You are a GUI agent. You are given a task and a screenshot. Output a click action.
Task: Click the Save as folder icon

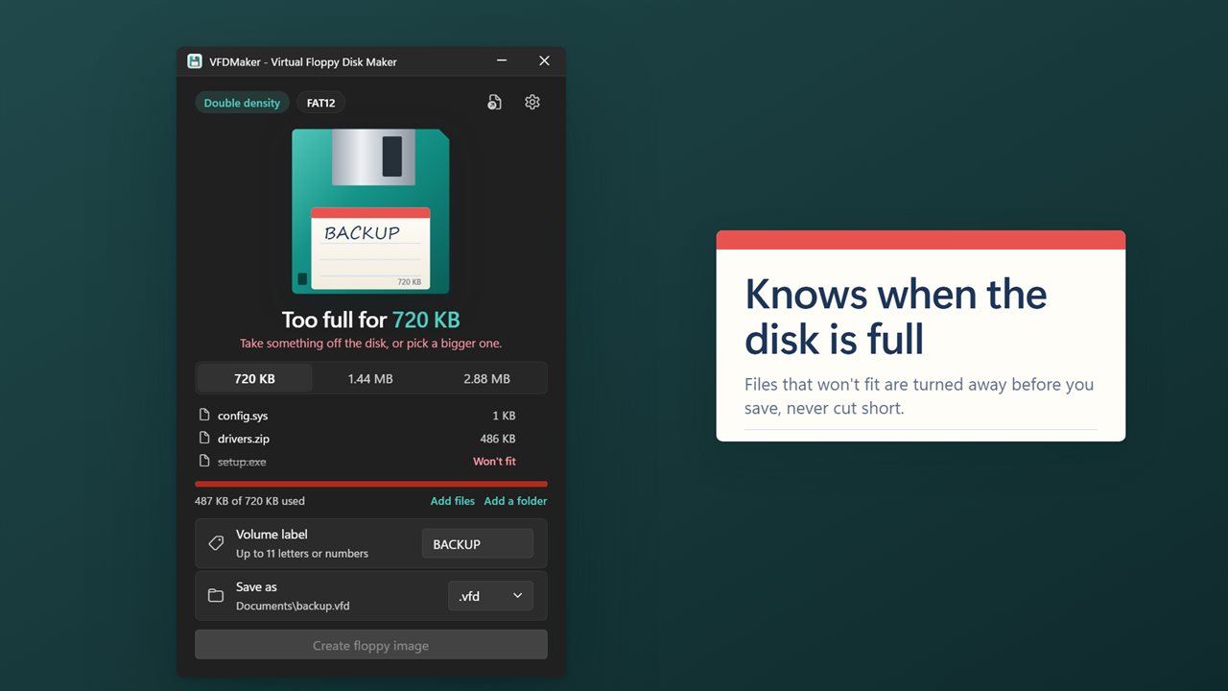(216, 596)
